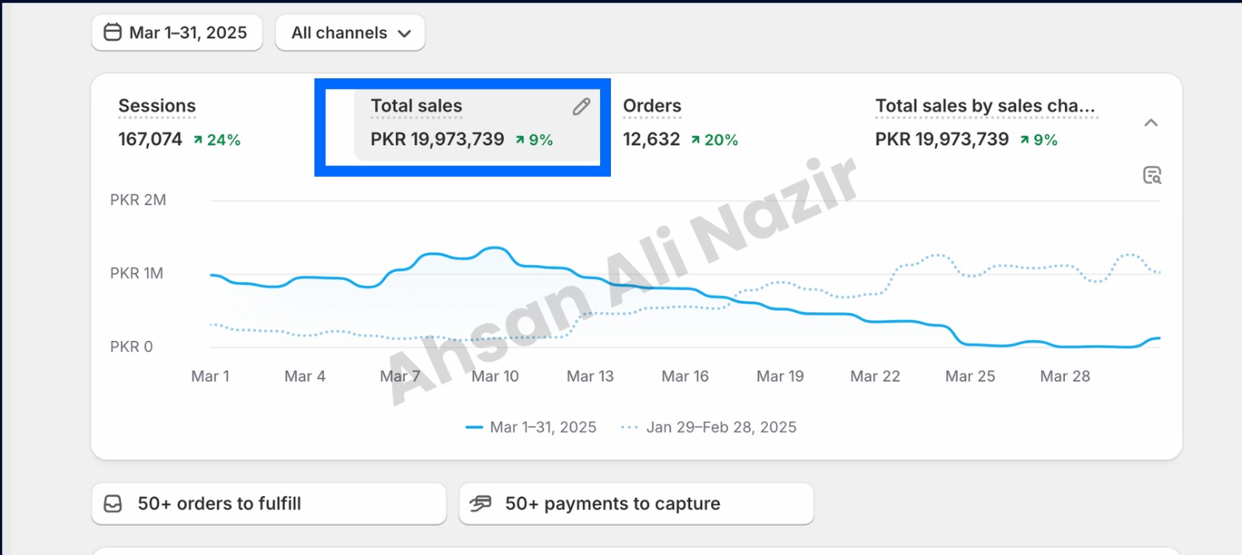The width and height of the screenshot is (1242, 555).
Task: Toggle the Mar 1–31, 2025 legend series
Action: point(531,427)
